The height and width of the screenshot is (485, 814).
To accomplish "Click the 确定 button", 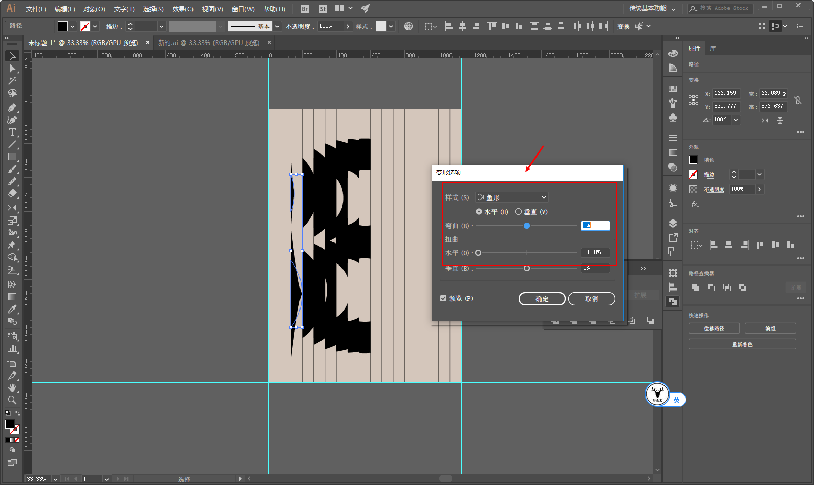I will point(542,299).
